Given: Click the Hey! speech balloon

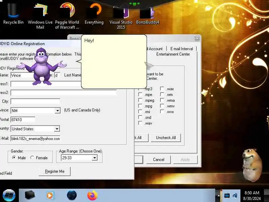Looking at the screenshot, I should tap(114, 62).
